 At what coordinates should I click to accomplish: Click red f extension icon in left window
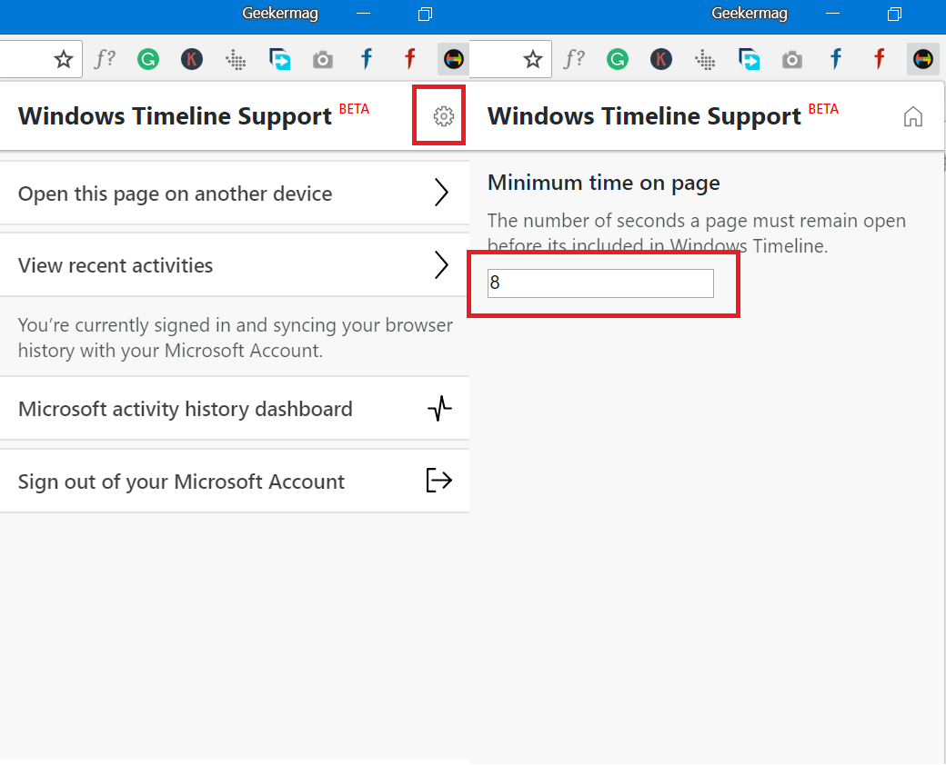click(x=410, y=59)
